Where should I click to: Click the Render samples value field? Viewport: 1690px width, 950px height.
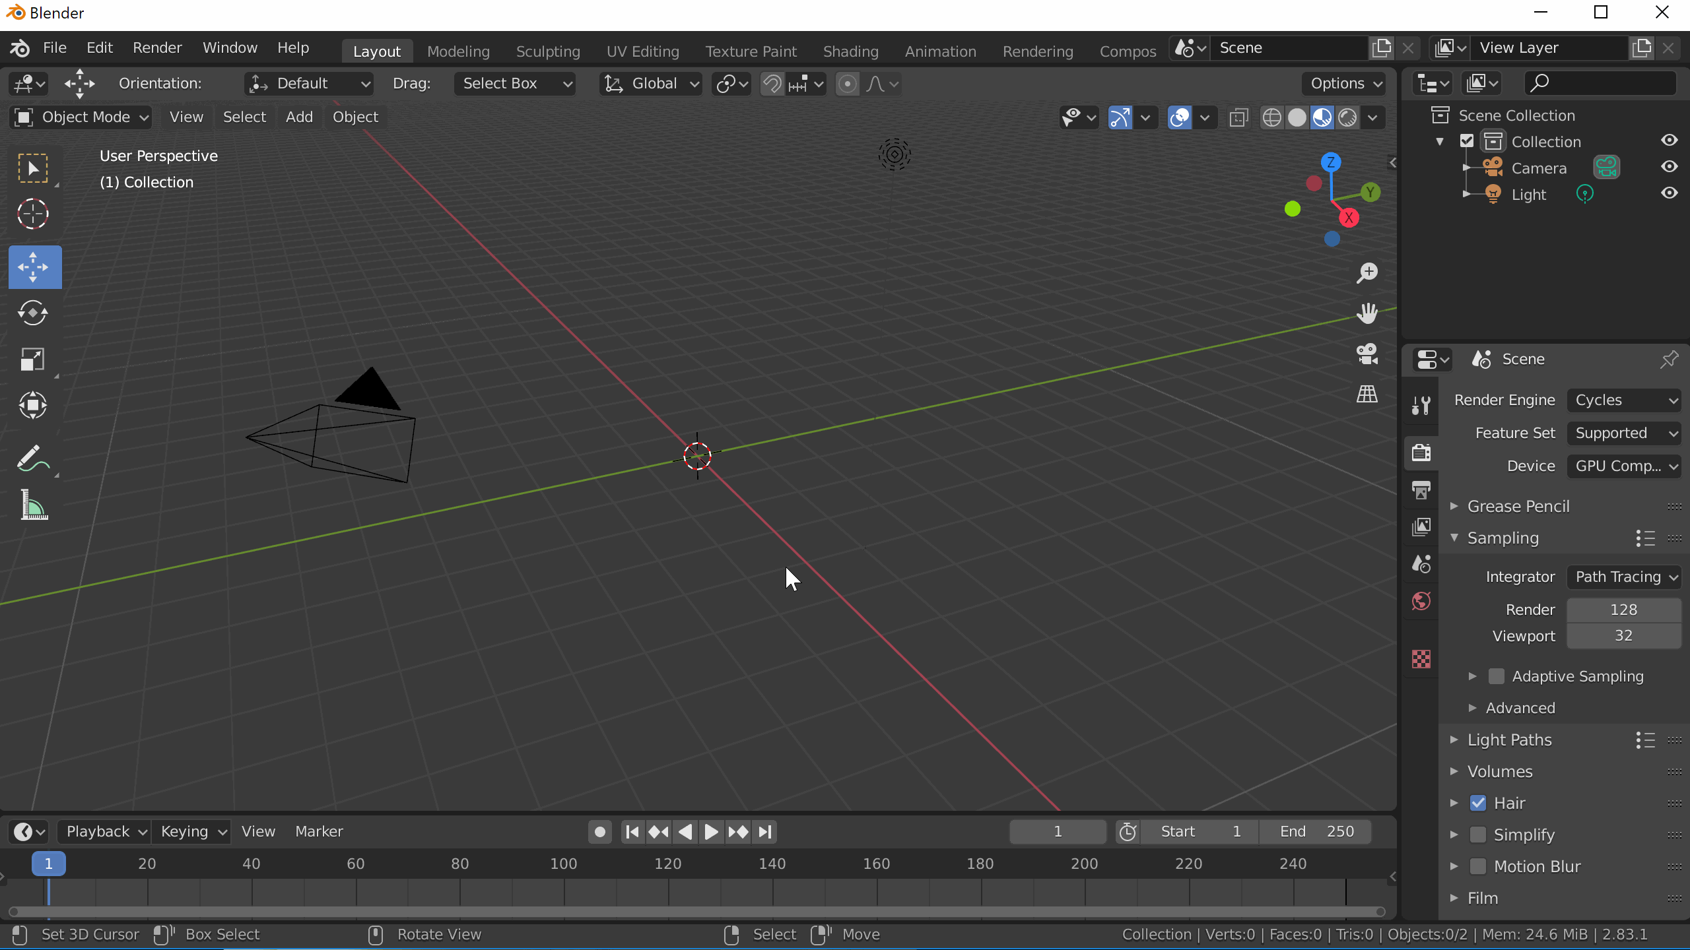[1623, 610]
